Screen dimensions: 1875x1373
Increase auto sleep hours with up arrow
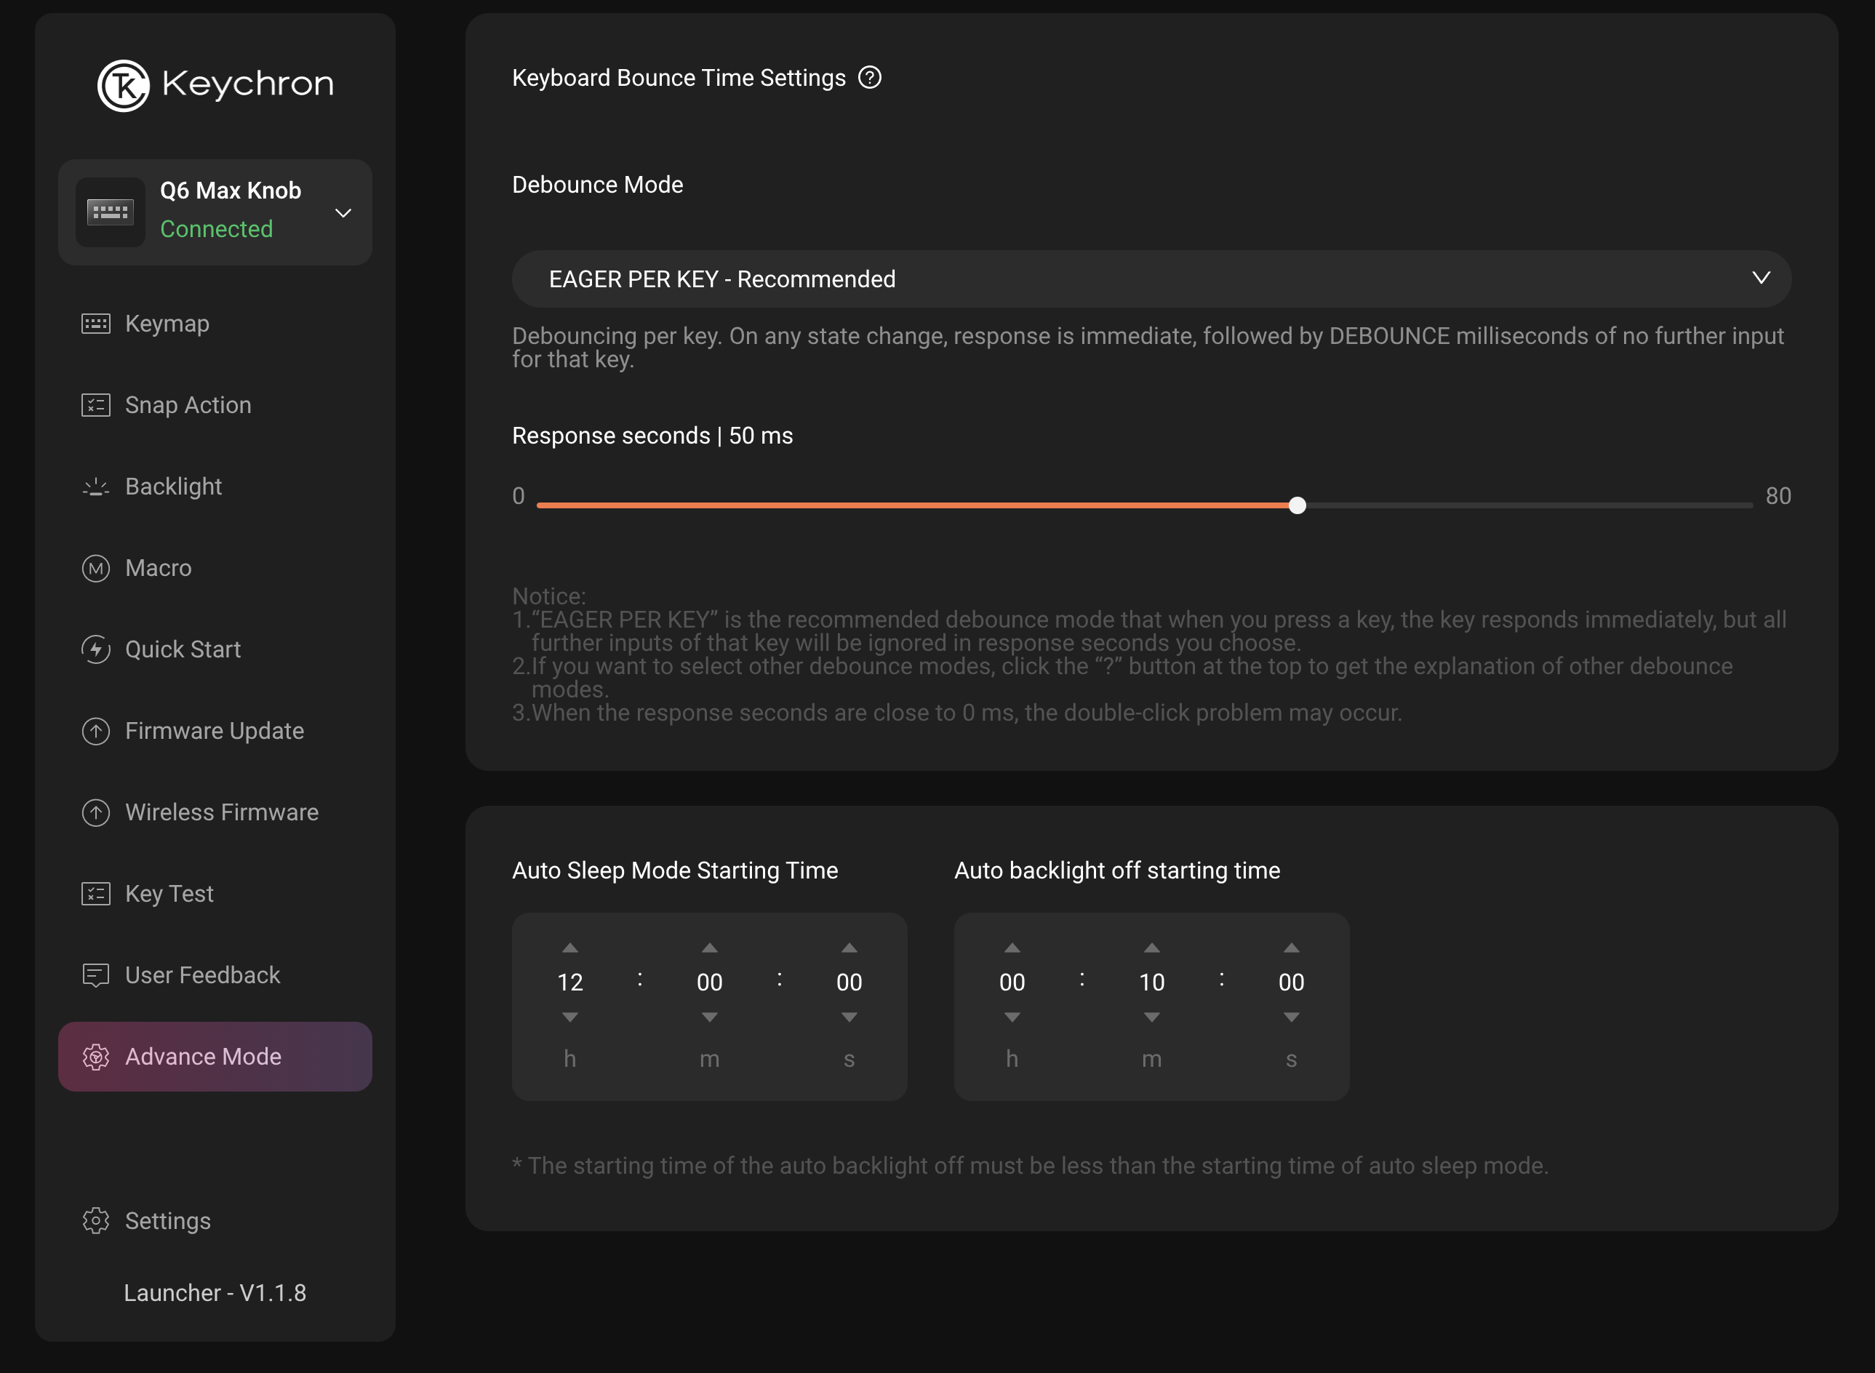570,948
